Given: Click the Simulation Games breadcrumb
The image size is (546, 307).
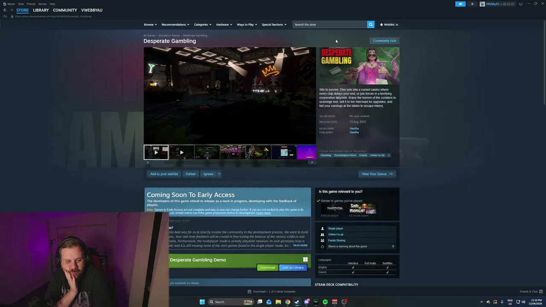Looking at the screenshot, I should tap(169, 35).
